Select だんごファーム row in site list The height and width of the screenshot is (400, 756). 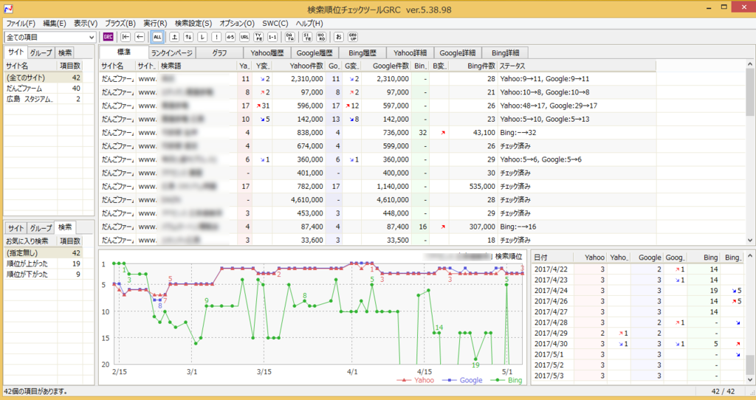pos(42,89)
